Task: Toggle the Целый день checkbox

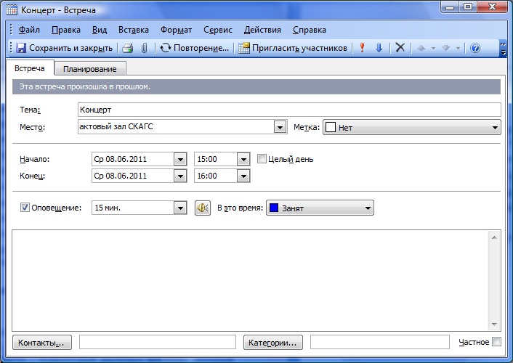Action: click(262, 159)
